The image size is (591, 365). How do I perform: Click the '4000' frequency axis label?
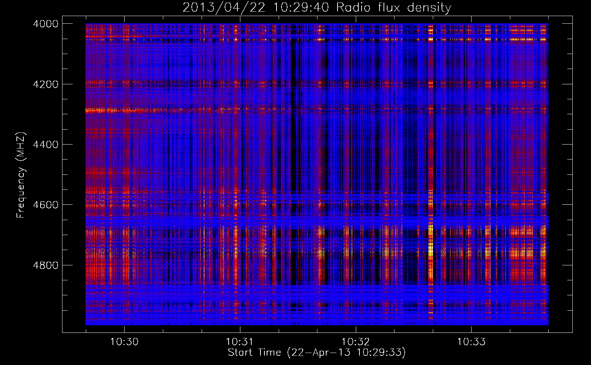(x=46, y=24)
